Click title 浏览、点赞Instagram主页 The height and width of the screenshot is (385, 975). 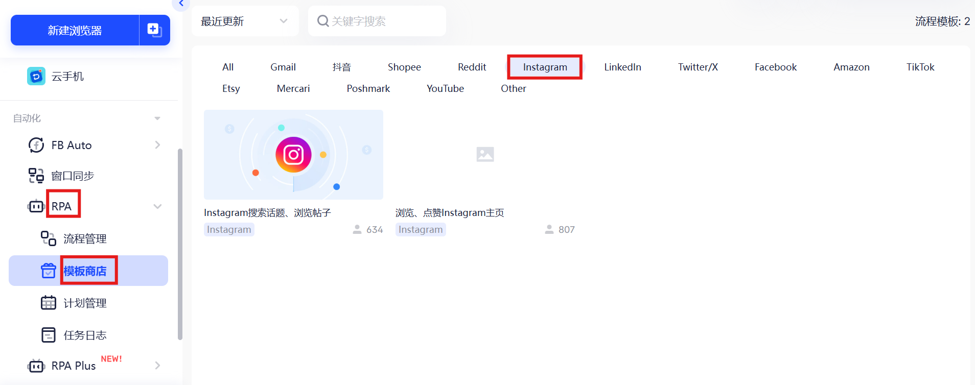click(450, 212)
